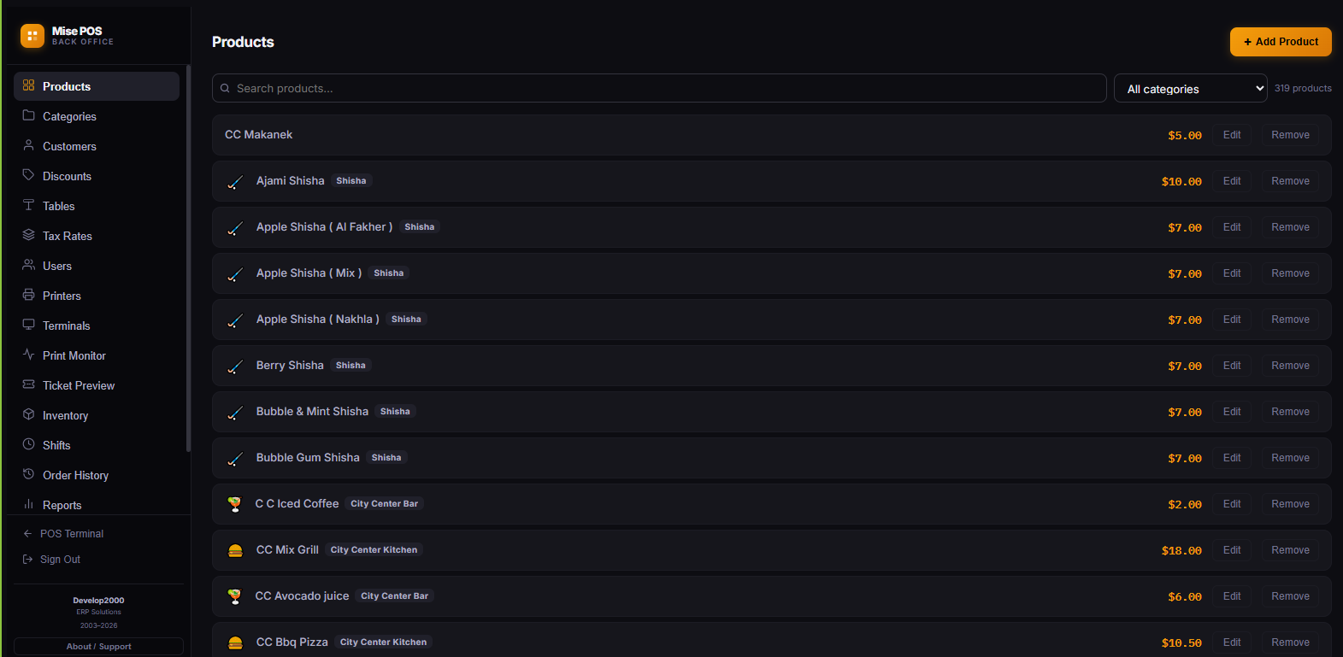Focus the Search products field
Screen dimensions: 1343x657
click(659, 88)
